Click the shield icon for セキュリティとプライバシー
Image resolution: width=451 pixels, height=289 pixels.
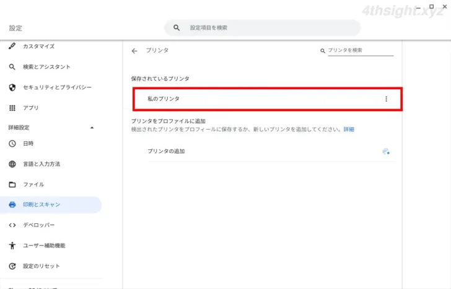coord(12,87)
